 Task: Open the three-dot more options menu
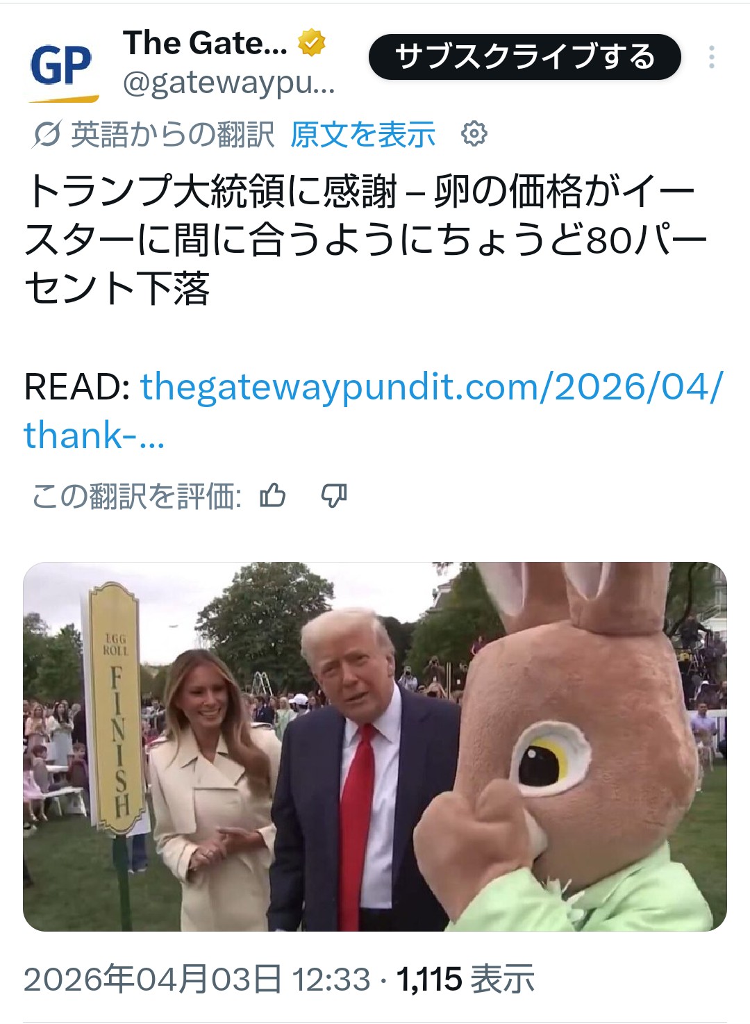(x=711, y=57)
